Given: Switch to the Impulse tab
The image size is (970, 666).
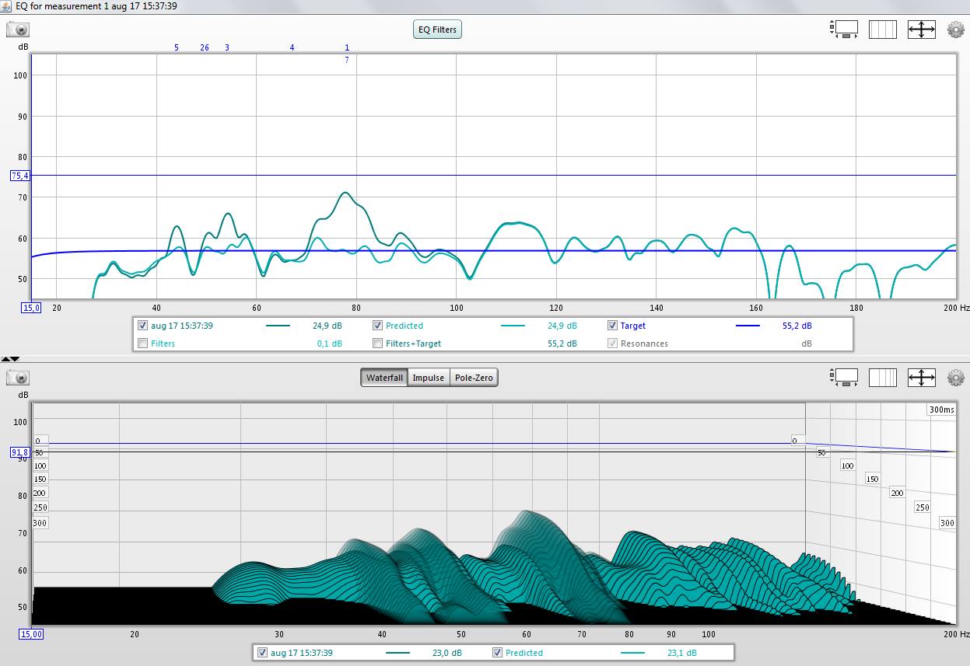Looking at the screenshot, I should 428,378.
